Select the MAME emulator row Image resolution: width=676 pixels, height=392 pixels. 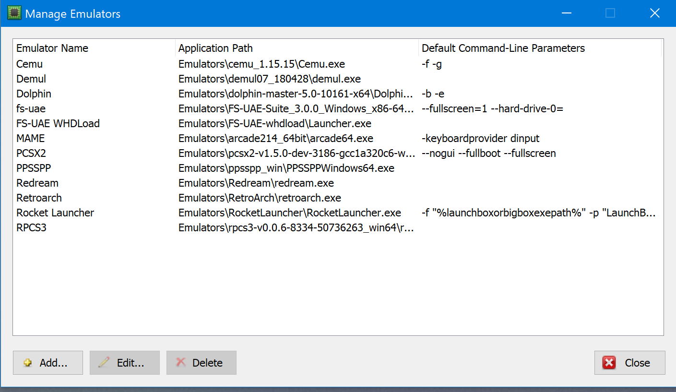point(338,138)
